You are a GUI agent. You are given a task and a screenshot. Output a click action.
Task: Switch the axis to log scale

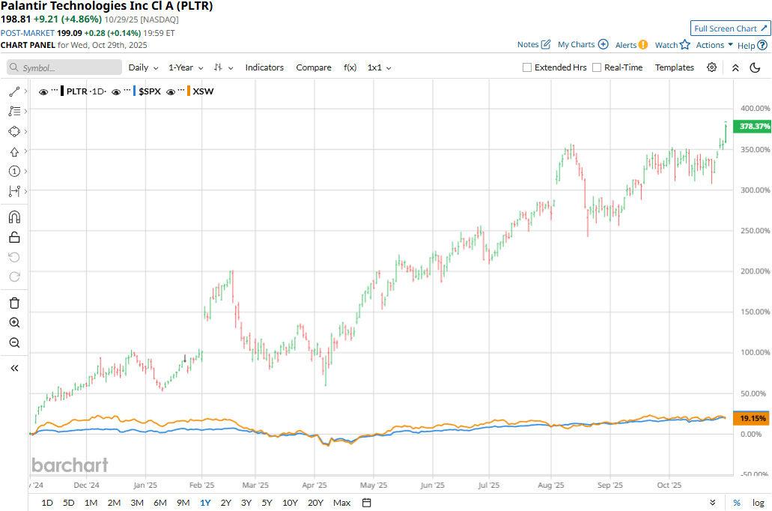point(758,502)
